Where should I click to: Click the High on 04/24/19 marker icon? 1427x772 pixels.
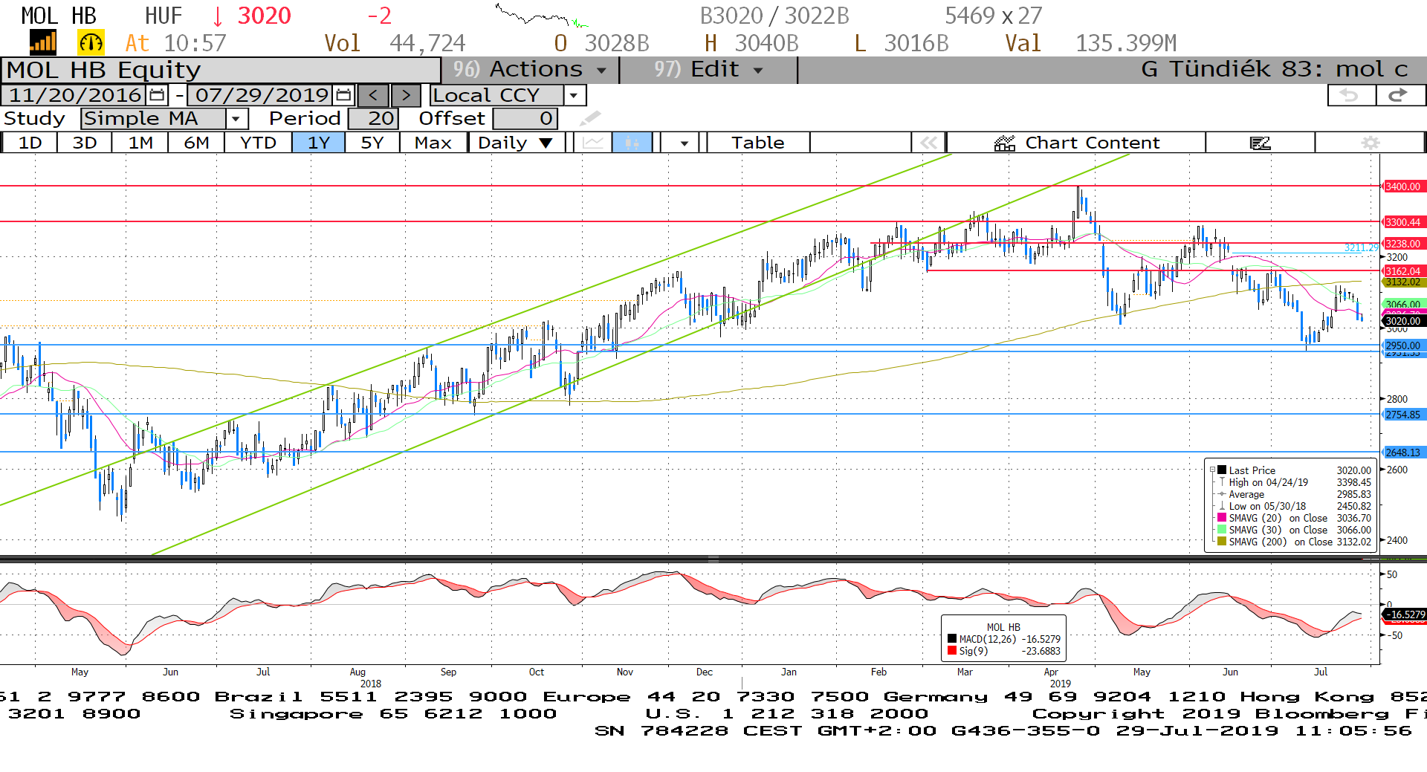click(x=1221, y=482)
